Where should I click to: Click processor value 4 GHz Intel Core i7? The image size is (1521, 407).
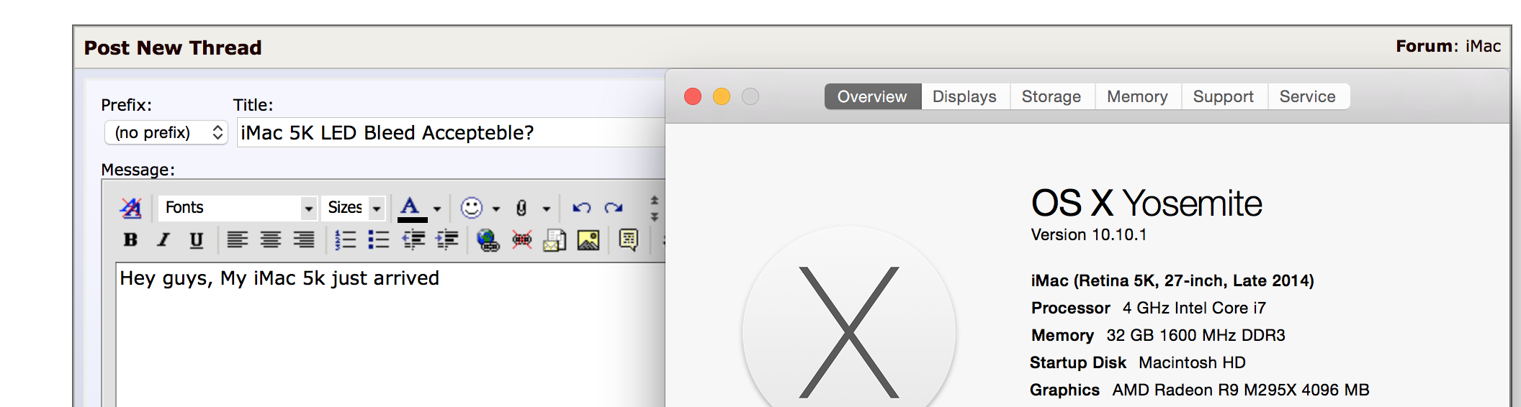[1194, 308]
